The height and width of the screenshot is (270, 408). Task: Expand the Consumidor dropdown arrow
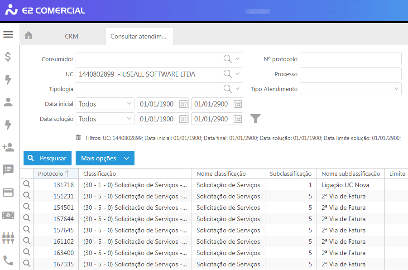coord(238,59)
